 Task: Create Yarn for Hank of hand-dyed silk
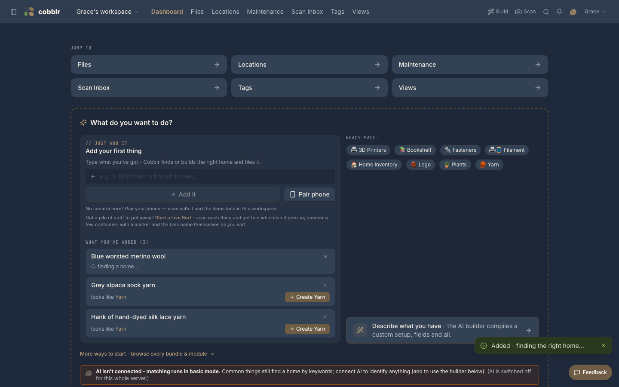pos(307,329)
